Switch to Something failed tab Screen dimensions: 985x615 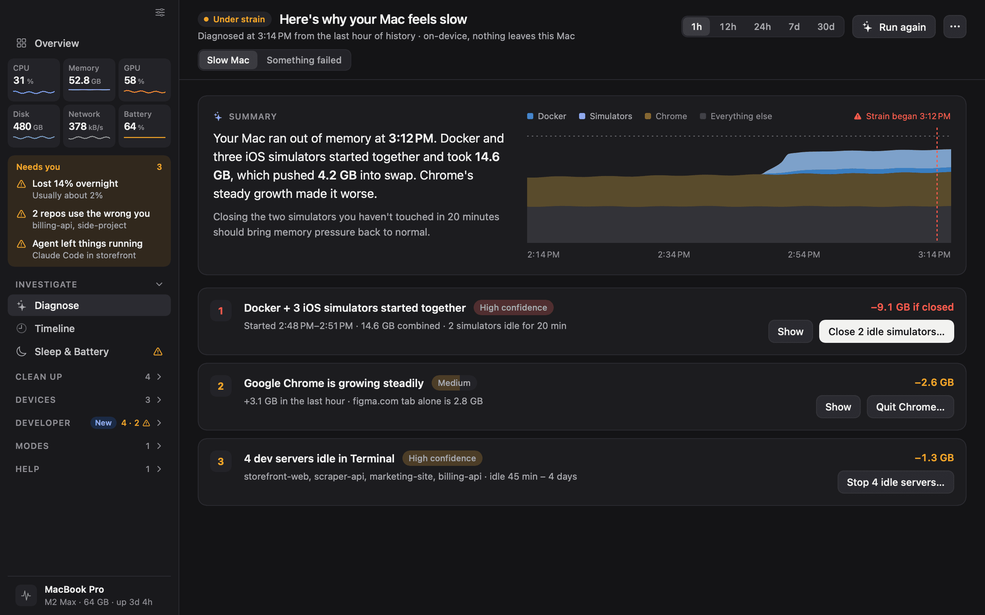[304, 60]
